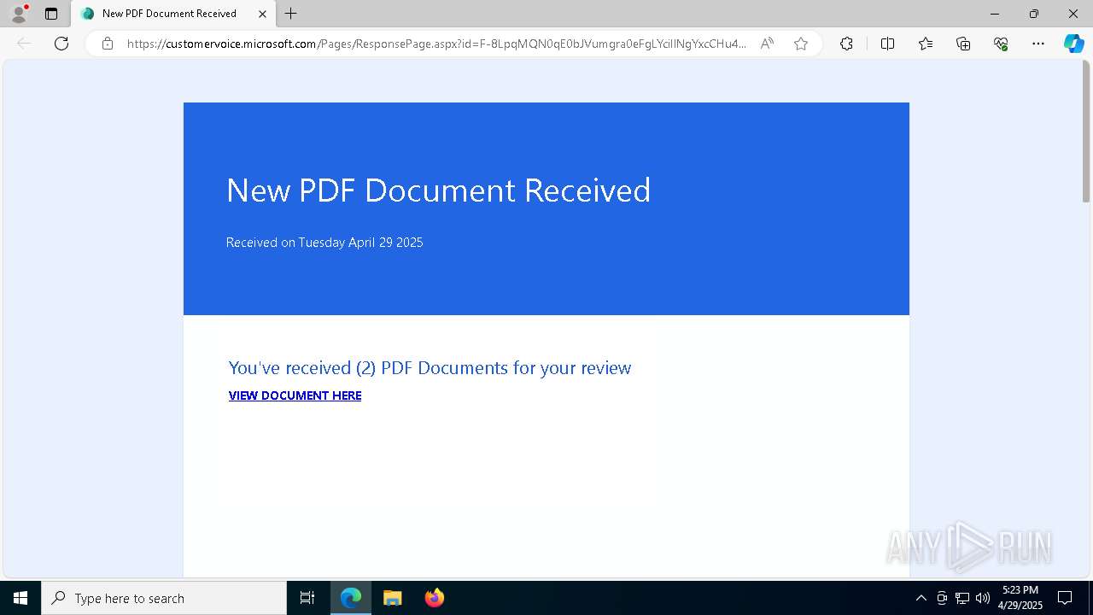Click the taskbar search box
The height and width of the screenshot is (615, 1093).
[164, 598]
